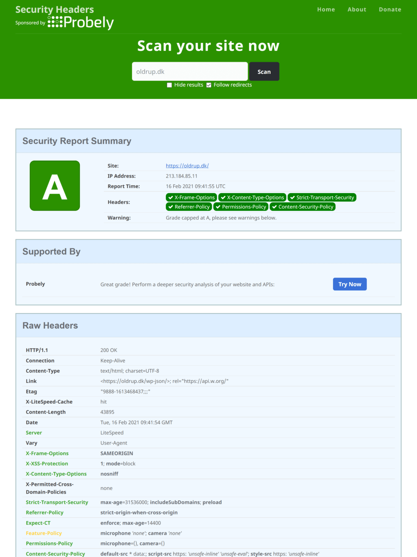Select the max-age=31536000 HSTS value

pos(124,502)
